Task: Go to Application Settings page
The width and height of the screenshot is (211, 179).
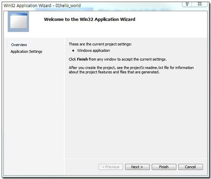Action: (26, 51)
